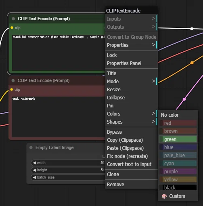Select Resize in the context menu

point(132,89)
